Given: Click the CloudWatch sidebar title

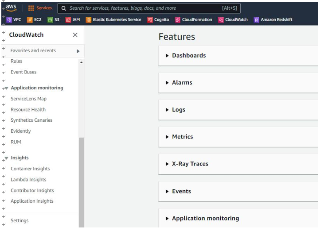Looking at the screenshot, I should [x=26, y=35].
